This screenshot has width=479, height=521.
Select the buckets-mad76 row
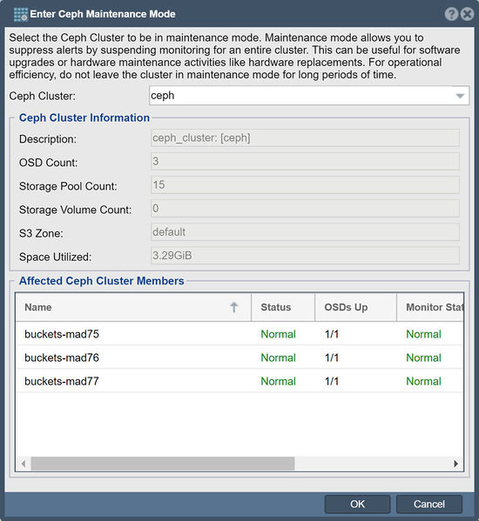239,357
